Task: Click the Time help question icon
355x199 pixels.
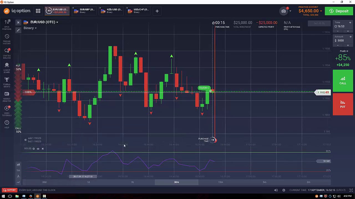Action: (350, 22)
